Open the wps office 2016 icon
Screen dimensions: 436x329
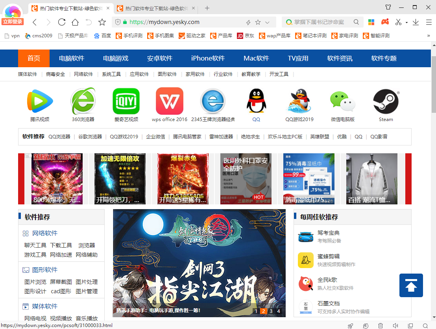pos(170,101)
